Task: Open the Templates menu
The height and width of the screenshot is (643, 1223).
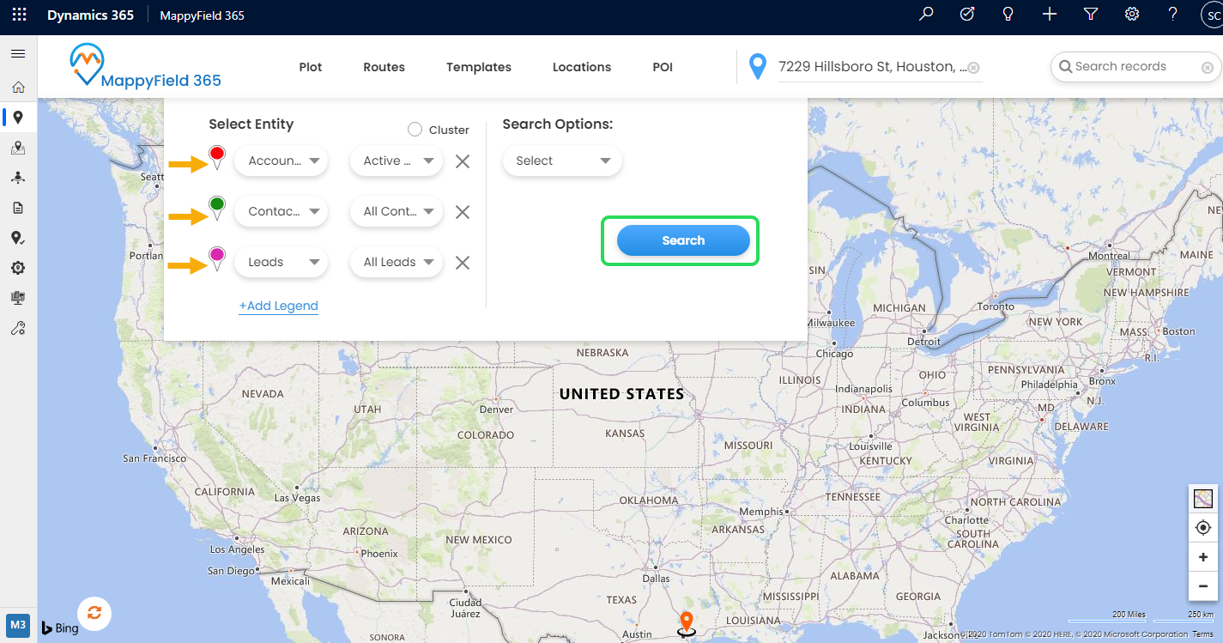Action: [479, 67]
